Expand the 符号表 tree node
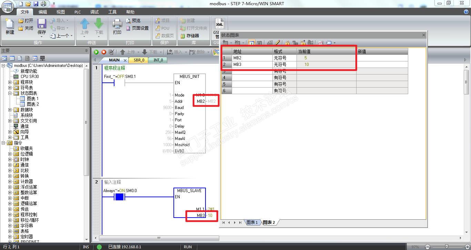Image resolution: width=471 pixels, height=250 pixels. 10,88
